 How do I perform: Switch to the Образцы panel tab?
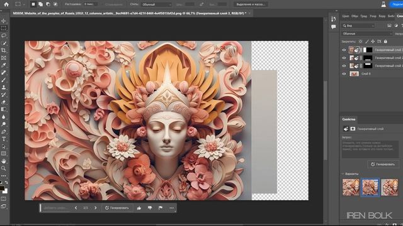click(x=355, y=16)
